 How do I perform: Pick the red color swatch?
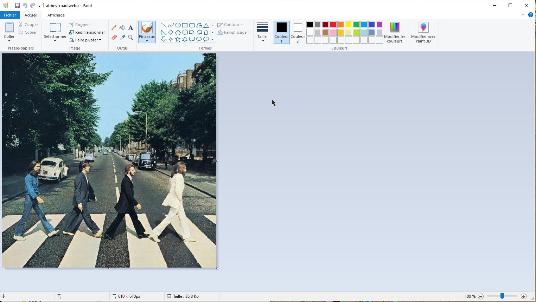pyautogui.click(x=333, y=25)
